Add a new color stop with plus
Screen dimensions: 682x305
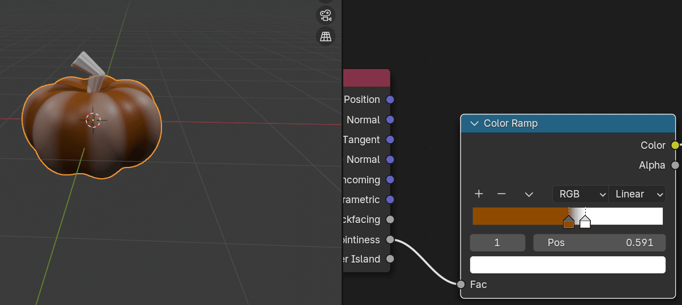click(x=479, y=194)
